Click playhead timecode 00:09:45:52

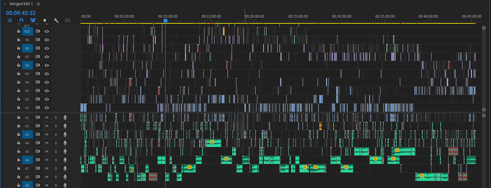21,13
